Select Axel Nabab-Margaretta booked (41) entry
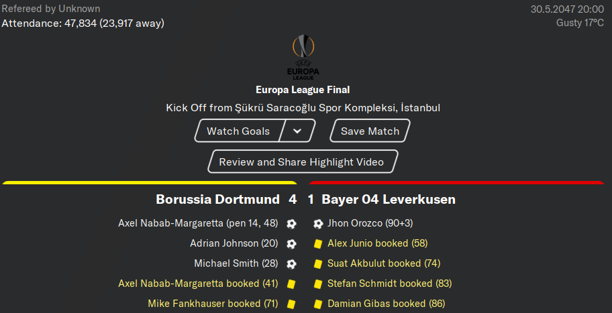Viewport: 612px width, 313px height. click(198, 284)
